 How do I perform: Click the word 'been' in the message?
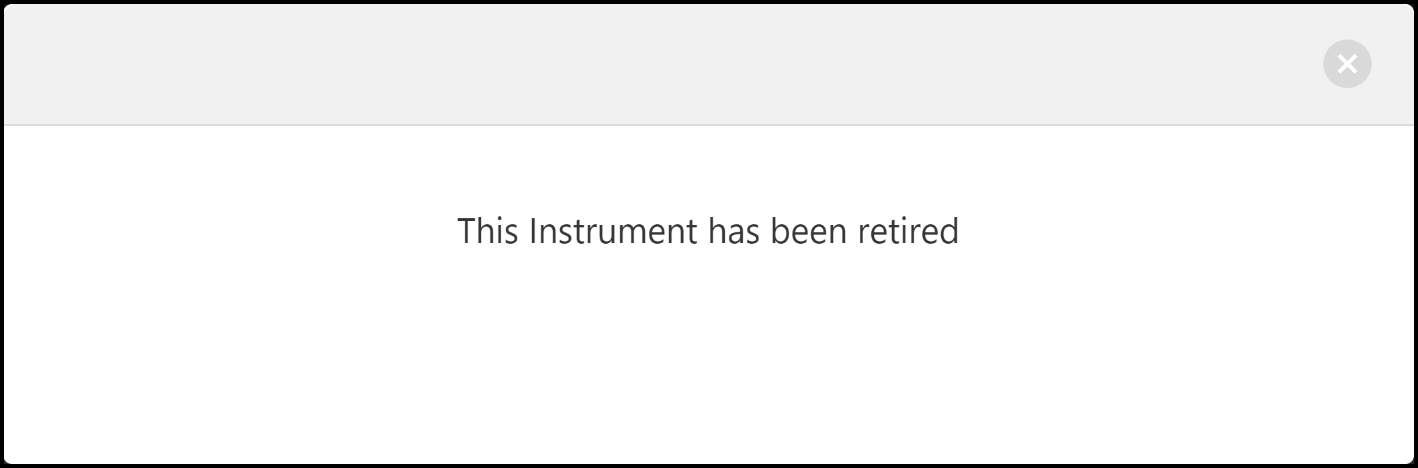pyautogui.click(x=808, y=231)
